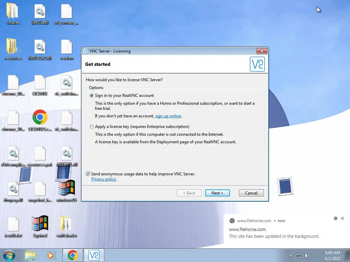
Task: Click the VNC logo in the dialog header
Action: [x=257, y=64]
